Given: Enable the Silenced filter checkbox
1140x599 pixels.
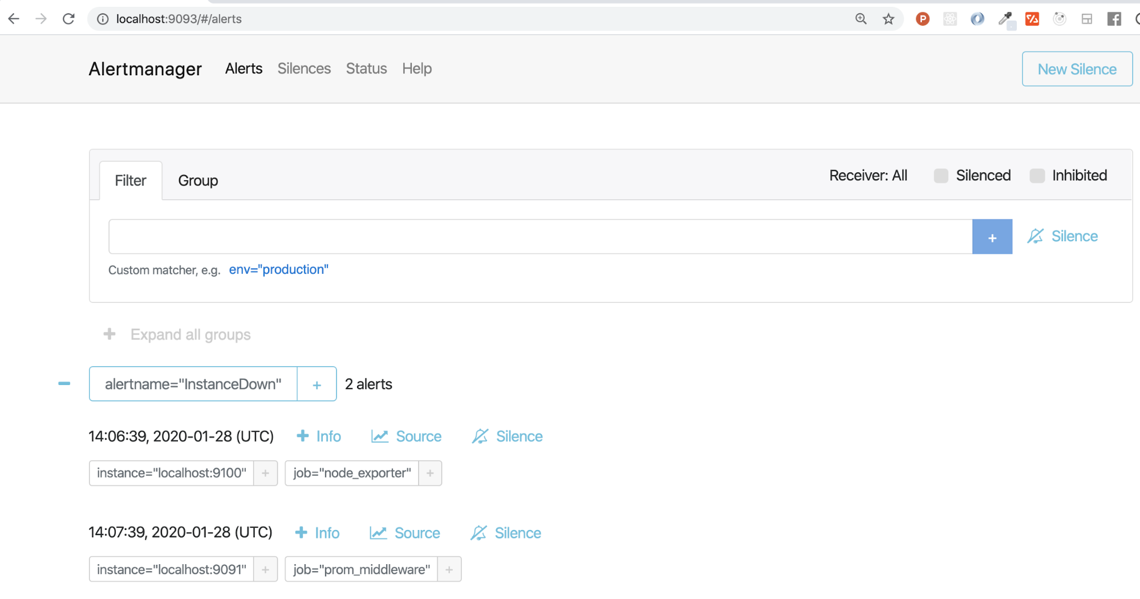Looking at the screenshot, I should click(x=940, y=176).
